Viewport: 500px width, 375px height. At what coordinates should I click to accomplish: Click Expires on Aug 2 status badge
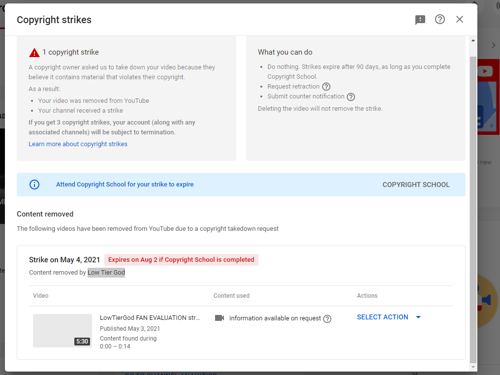(x=181, y=260)
